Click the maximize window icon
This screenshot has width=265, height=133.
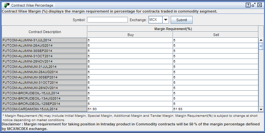click(x=254, y=5)
